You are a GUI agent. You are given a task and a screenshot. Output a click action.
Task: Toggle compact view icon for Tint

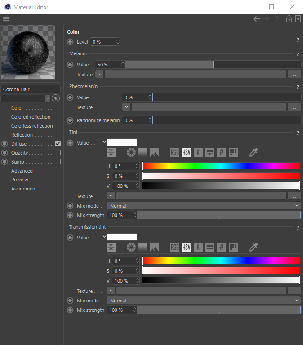tap(111, 152)
